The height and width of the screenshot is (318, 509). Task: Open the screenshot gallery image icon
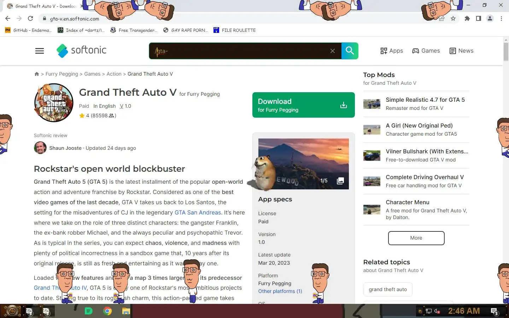click(340, 181)
